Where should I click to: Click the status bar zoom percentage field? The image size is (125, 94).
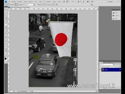click(10, 91)
